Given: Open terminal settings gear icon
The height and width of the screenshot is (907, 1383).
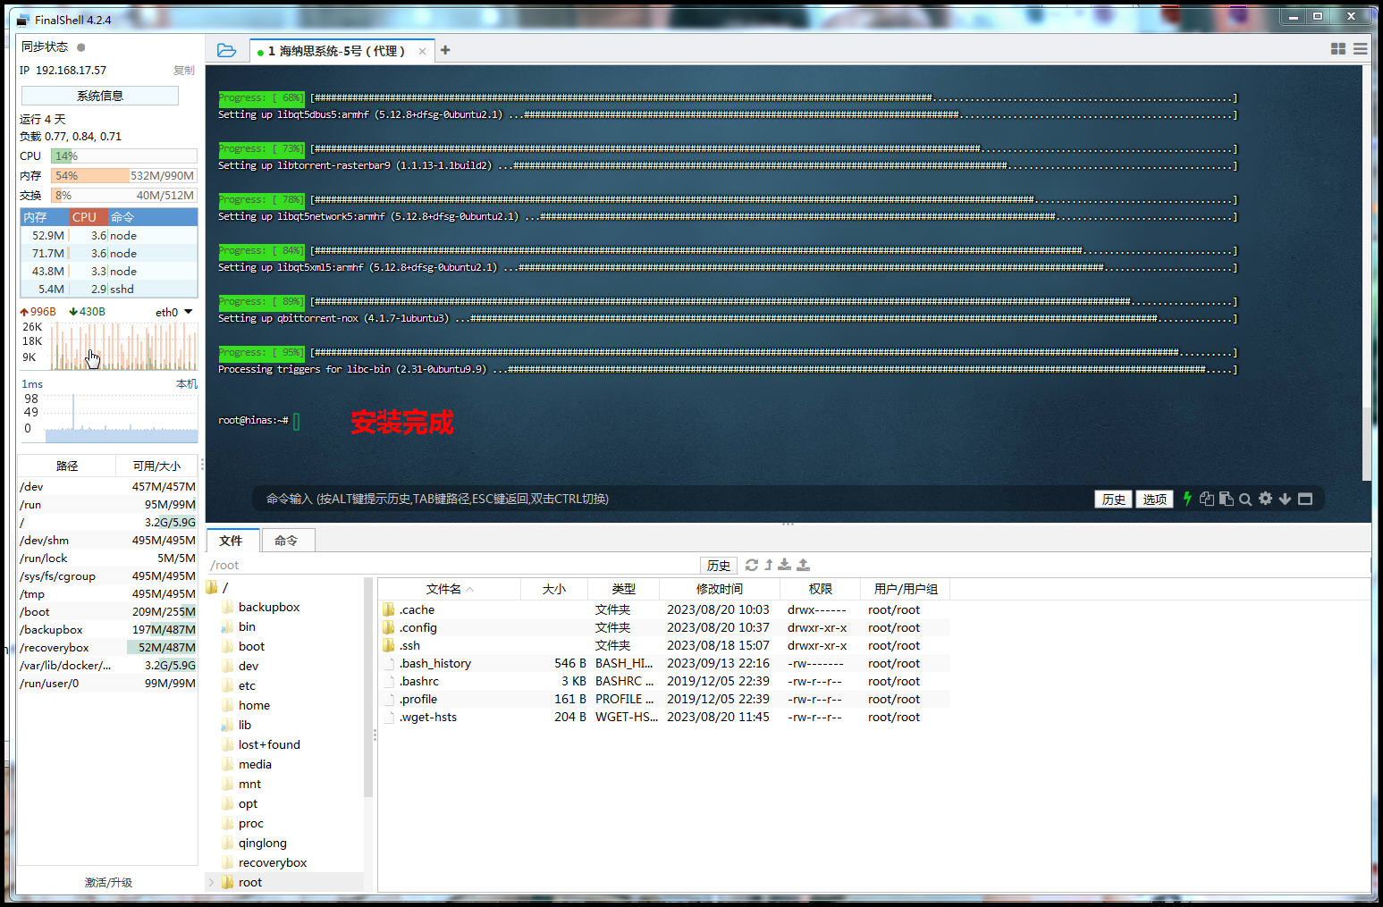Looking at the screenshot, I should [x=1265, y=499].
